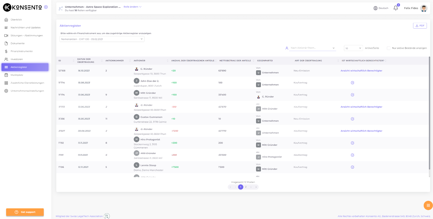Click the Get support button
The image size is (433, 219).
[x=25, y=212]
